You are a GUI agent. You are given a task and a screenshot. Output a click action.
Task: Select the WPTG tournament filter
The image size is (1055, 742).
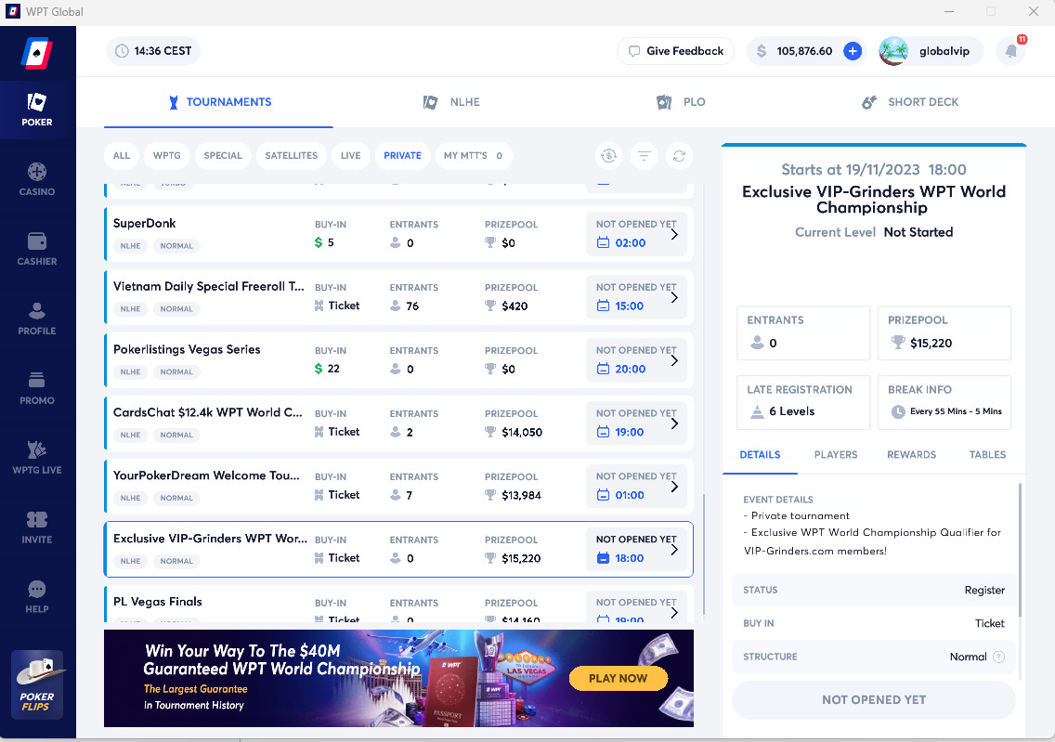[x=167, y=155]
